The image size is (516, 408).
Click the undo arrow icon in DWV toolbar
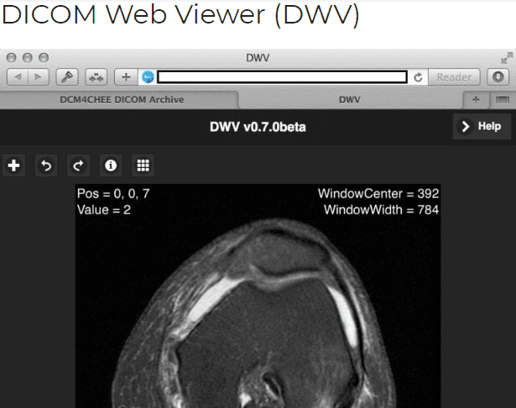(x=46, y=165)
